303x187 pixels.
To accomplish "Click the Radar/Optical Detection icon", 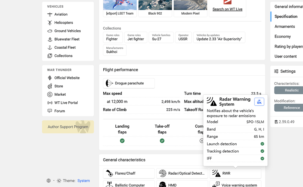I will pos(163,173).
